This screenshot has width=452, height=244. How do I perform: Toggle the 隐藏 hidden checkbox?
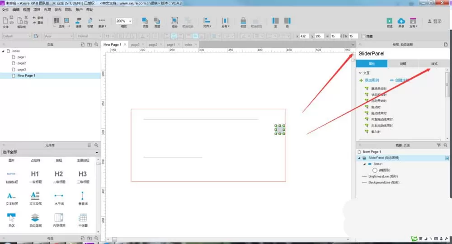tap(363, 36)
